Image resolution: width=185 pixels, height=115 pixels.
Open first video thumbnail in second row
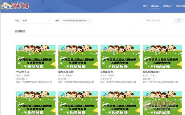click(36, 103)
